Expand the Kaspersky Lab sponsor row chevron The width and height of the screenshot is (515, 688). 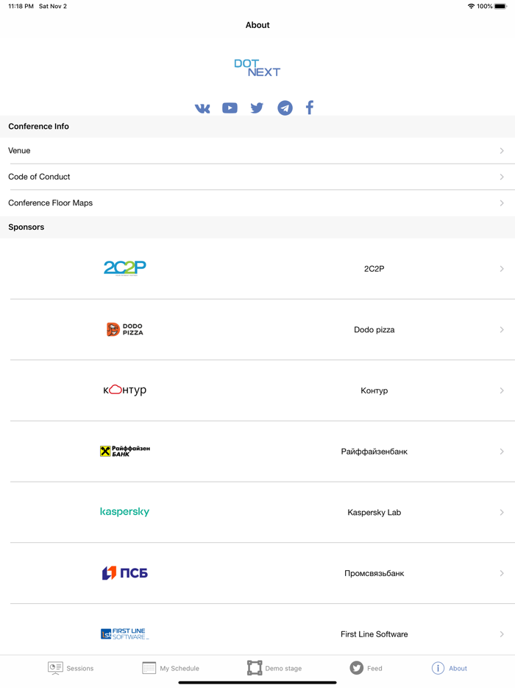tap(501, 512)
